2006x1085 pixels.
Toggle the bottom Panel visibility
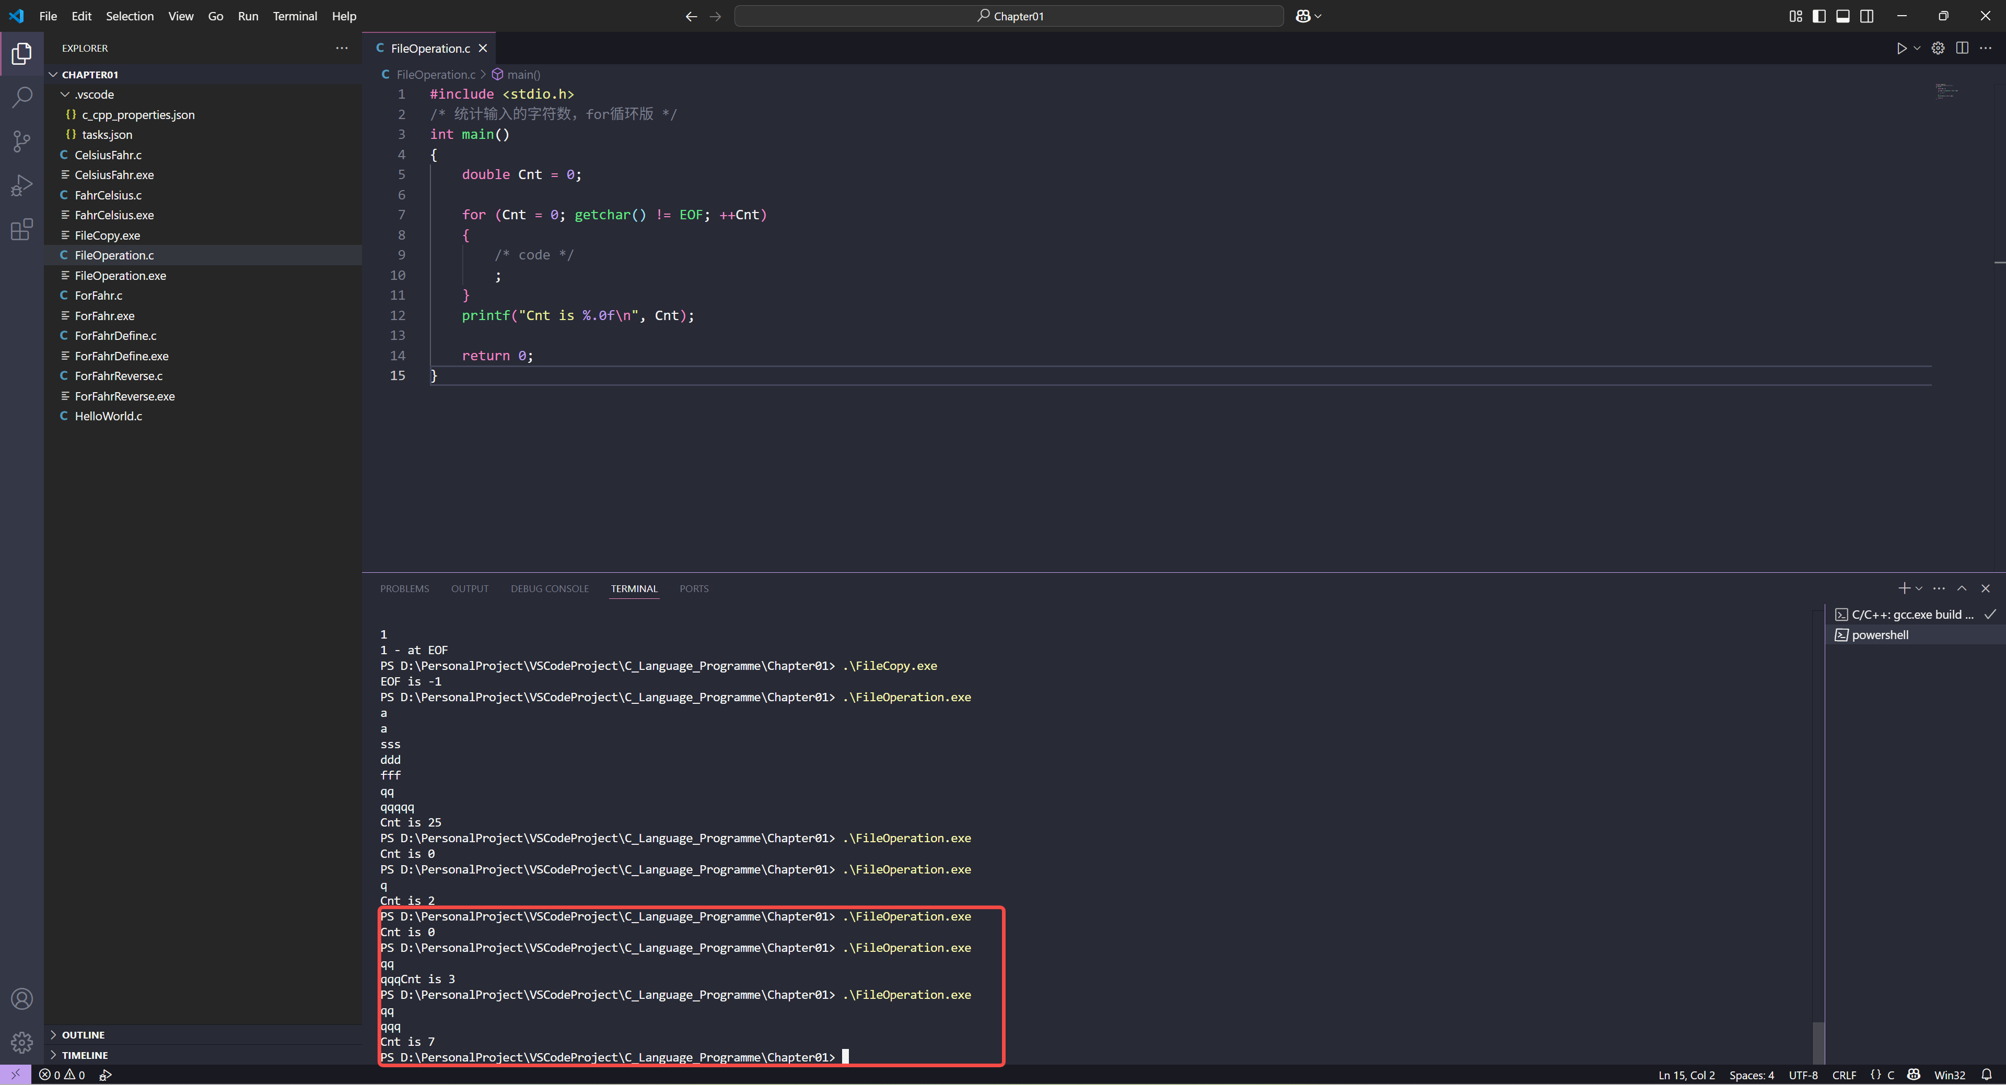click(x=1842, y=16)
